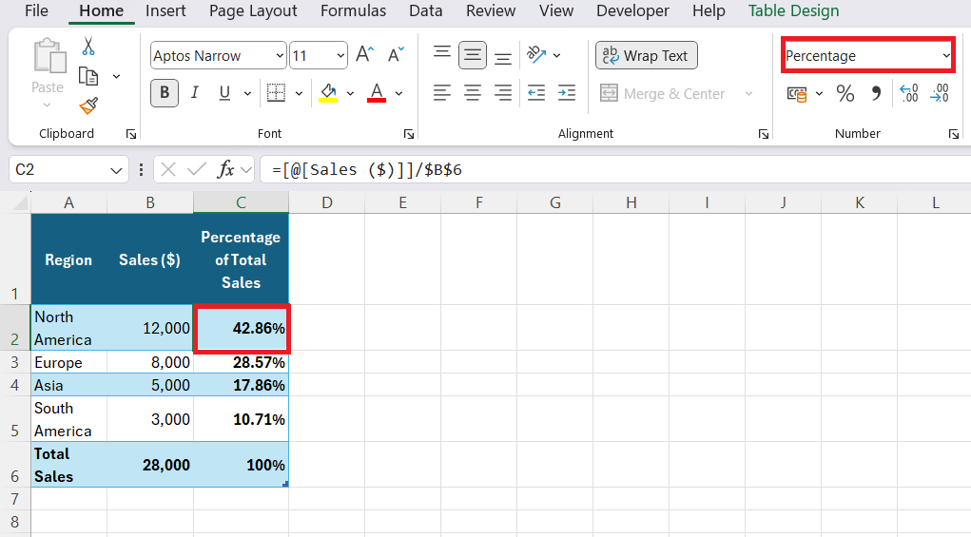Click the Orientation text angle icon
The width and height of the screenshot is (971, 537).
click(x=536, y=55)
